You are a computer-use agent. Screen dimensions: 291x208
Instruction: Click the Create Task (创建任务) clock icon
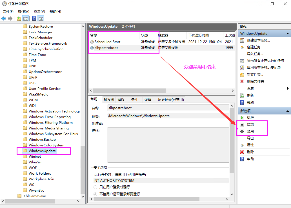[x=241, y=47]
